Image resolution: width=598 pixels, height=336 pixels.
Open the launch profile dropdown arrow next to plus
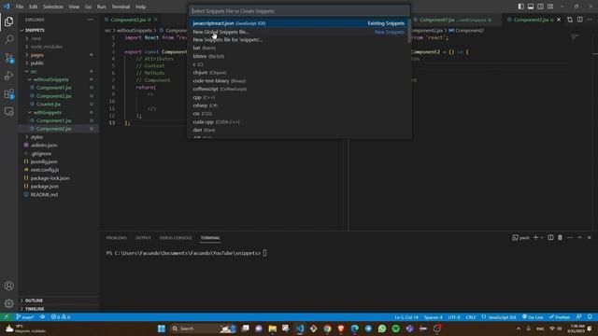pos(542,238)
